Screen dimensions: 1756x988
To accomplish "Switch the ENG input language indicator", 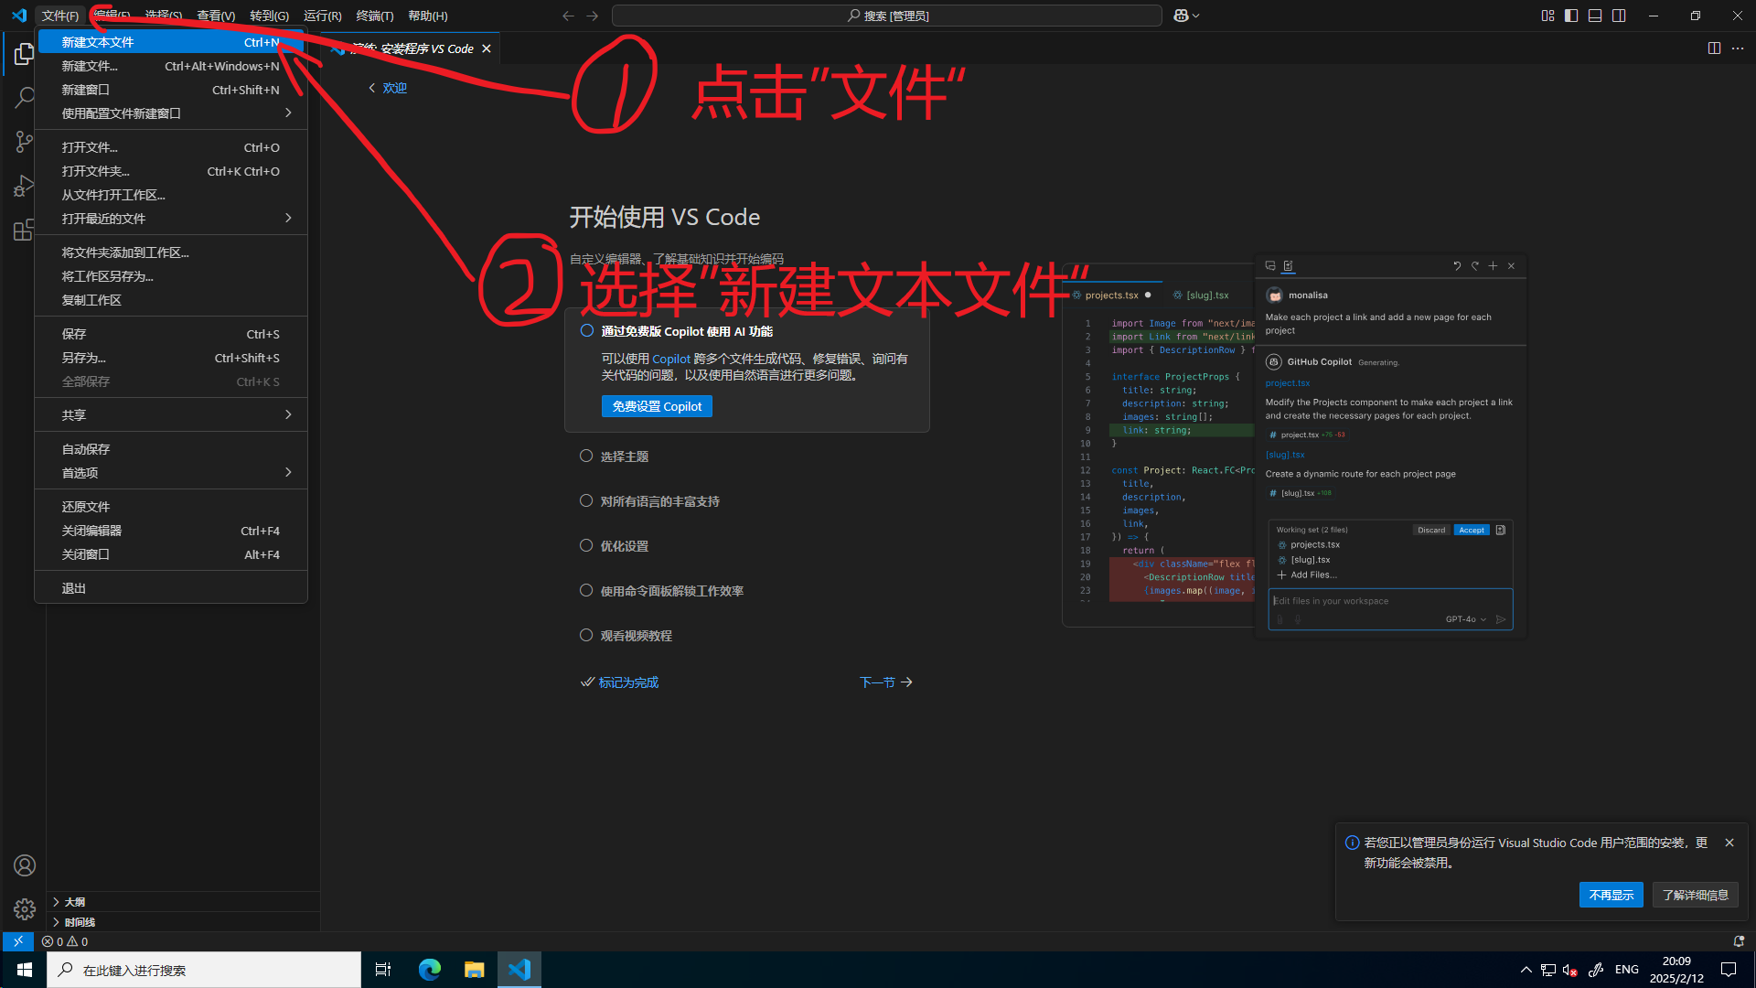I will pyautogui.click(x=1627, y=970).
